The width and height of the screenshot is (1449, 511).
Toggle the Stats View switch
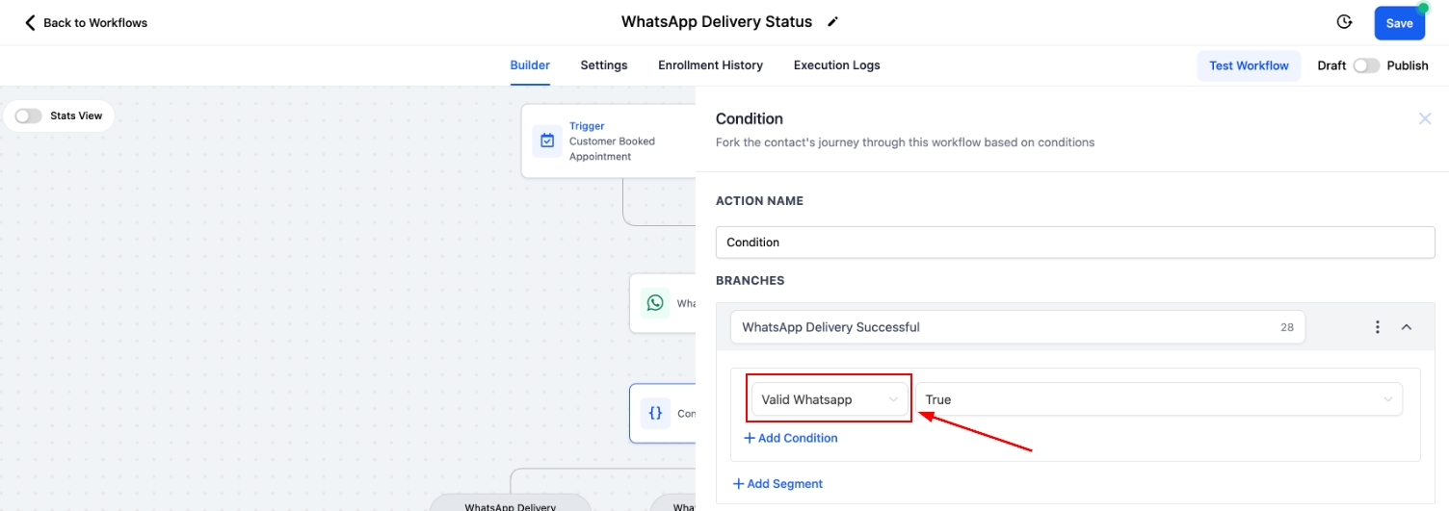pos(29,115)
